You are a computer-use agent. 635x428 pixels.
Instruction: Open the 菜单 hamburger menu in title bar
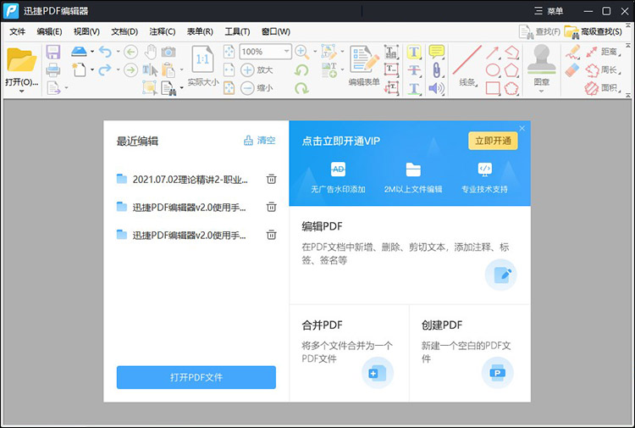coord(549,11)
